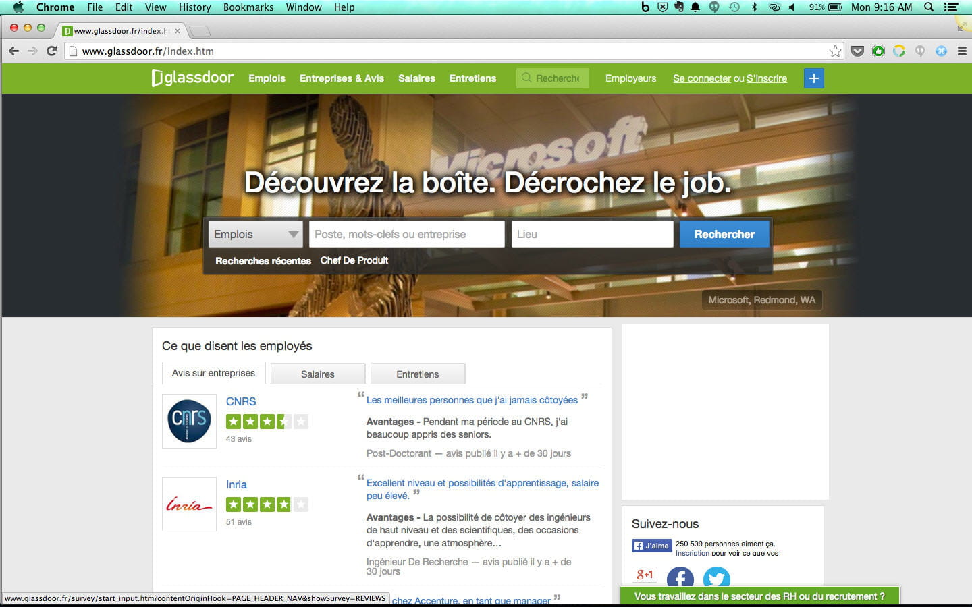Screen dimensions: 972x607
Task: Open the Chrome Bookmarks menu
Action: [x=248, y=7]
